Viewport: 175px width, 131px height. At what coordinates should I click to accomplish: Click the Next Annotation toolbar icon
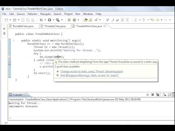click(136, 20)
